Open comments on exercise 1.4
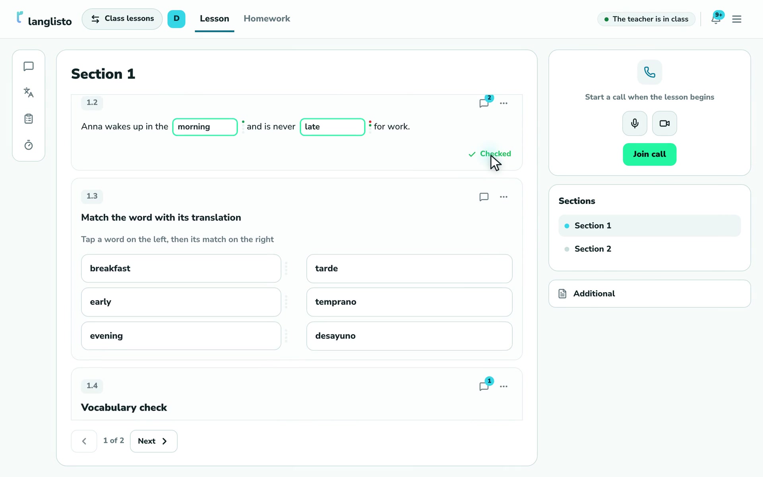The height and width of the screenshot is (477, 763). (x=484, y=386)
